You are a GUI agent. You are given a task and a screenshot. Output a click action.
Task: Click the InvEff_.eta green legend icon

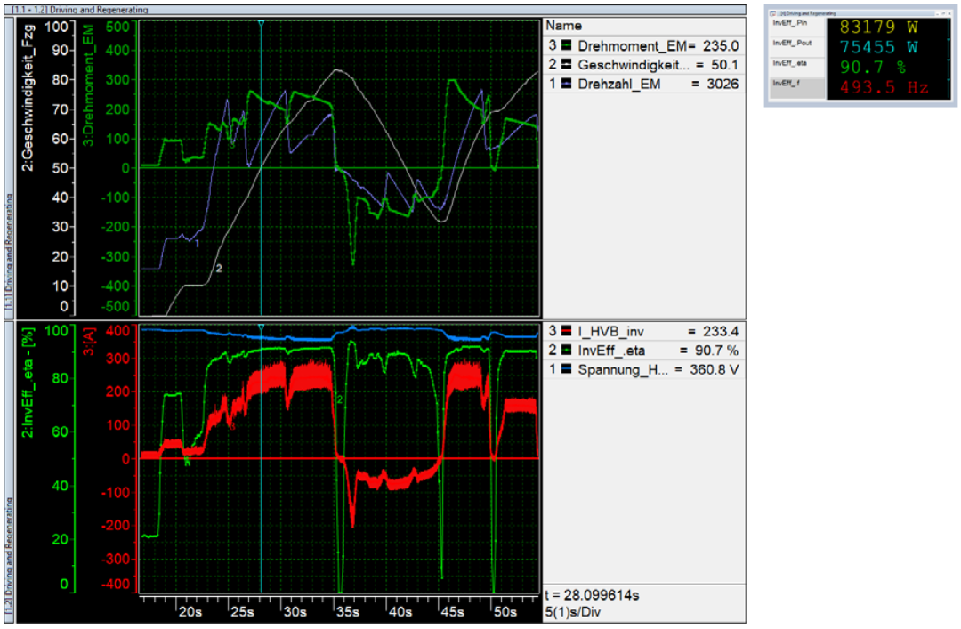click(566, 351)
